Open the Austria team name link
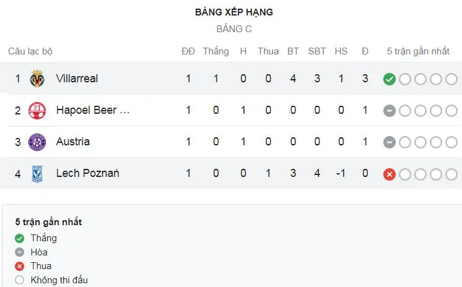The width and height of the screenshot is (462, 287). [72, 142]
